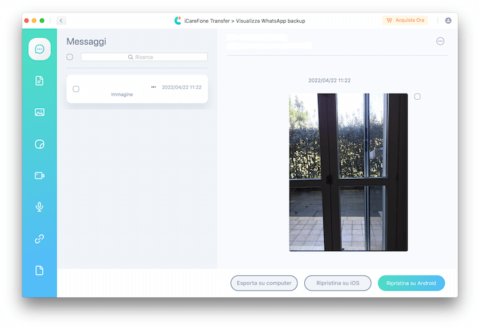The width and height of the screenshot is (480, 329).
Task: Select the checkbox beside the photo message
Action: tap(417, 97)
